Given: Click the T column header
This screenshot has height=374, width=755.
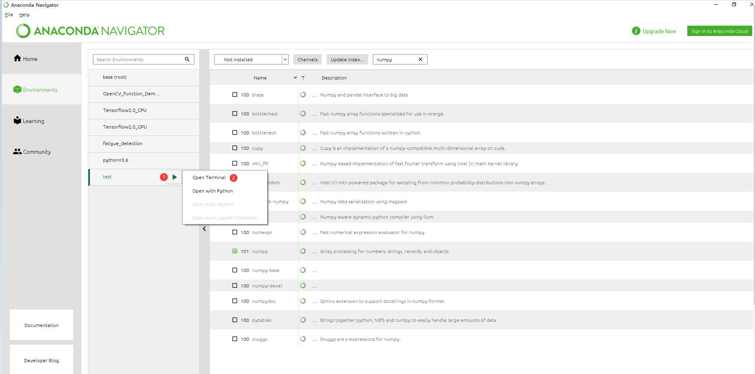Looking at the screenshot, I should [303, 78].
